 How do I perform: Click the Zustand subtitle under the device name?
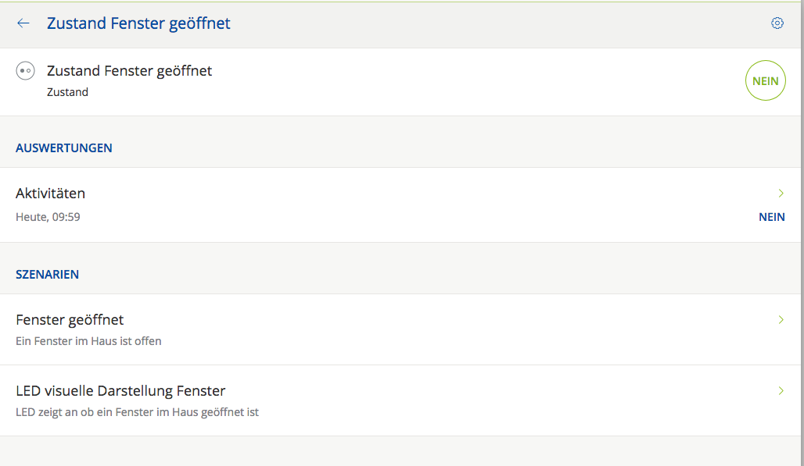click(67, 92)
